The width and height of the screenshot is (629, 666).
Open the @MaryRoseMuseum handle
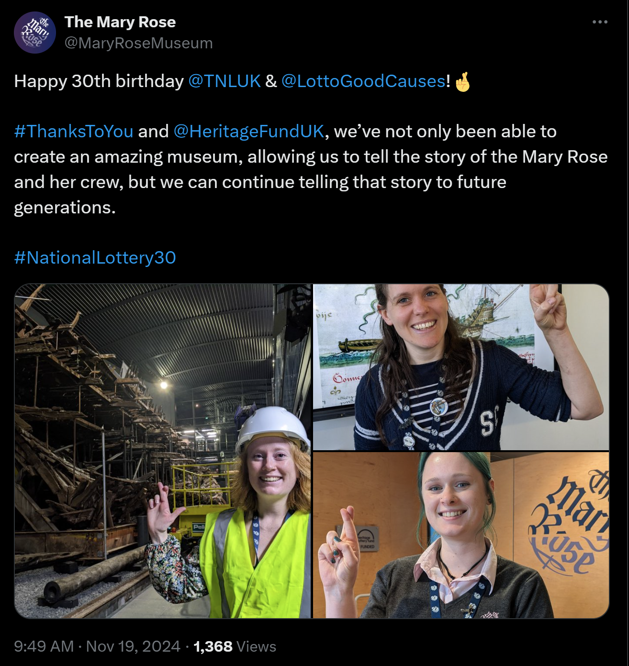tap(139, 43)
